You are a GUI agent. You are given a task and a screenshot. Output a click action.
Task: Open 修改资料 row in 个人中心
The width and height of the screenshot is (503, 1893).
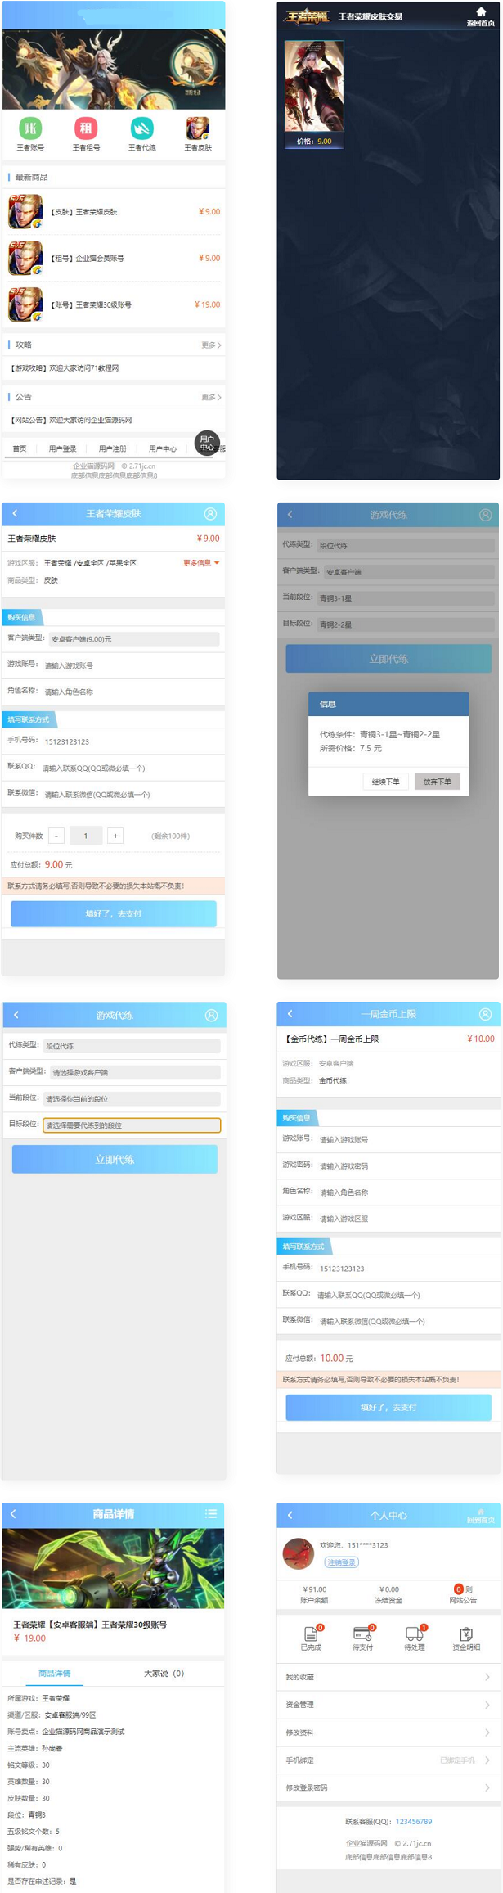point(388,1733)
